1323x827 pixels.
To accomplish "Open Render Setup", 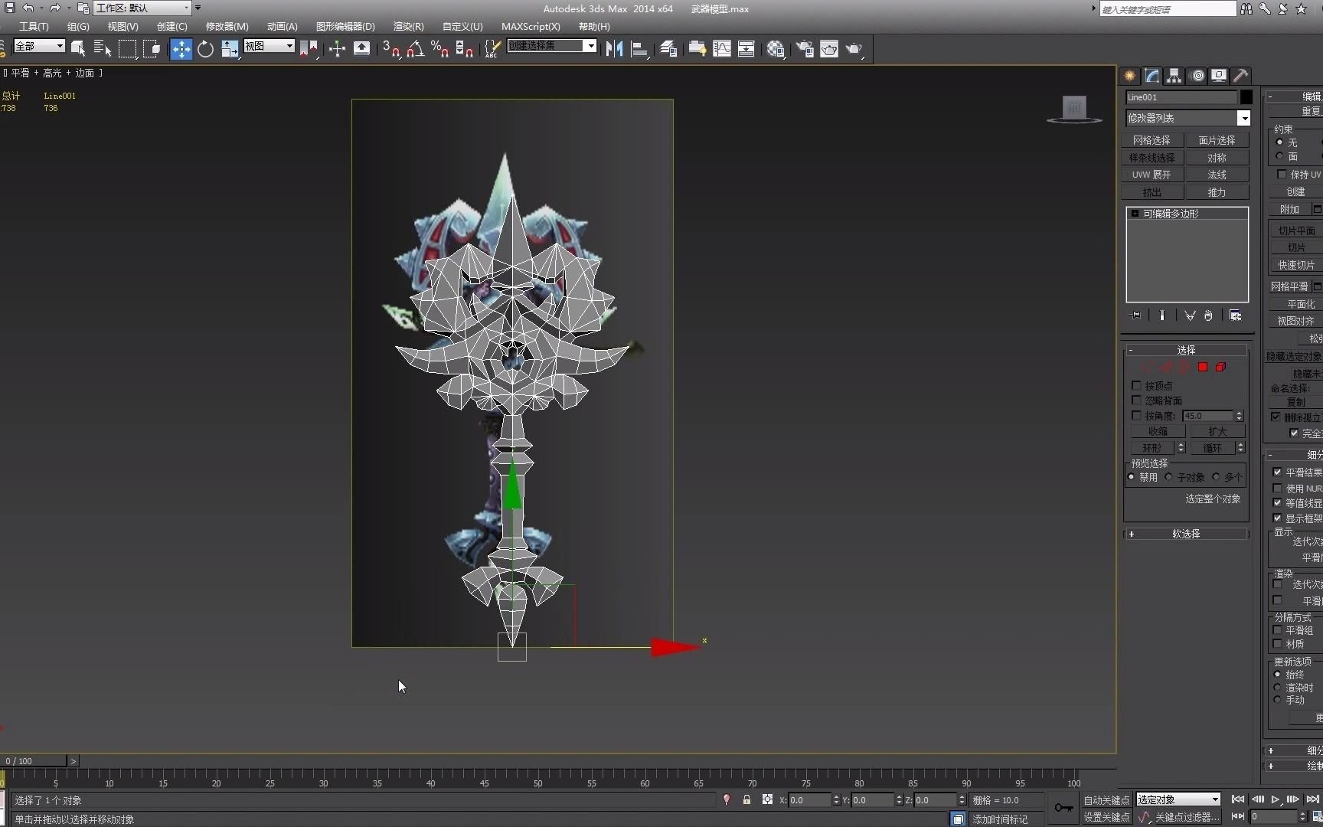I will click(x=805, y=49).
